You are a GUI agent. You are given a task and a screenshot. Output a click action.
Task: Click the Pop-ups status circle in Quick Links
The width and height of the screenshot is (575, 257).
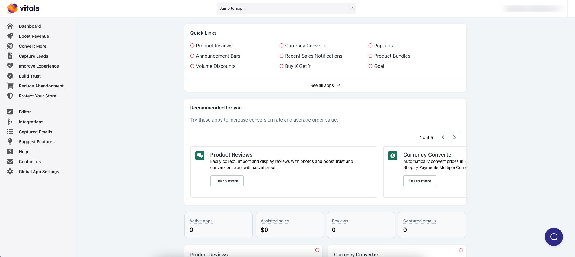[x=370, y=46]
